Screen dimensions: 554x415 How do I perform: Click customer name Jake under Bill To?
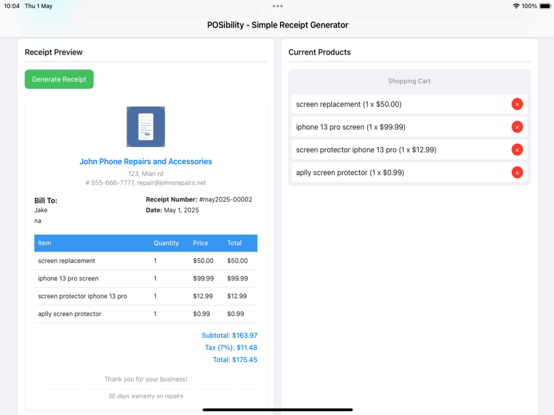(x=41, y=210)
